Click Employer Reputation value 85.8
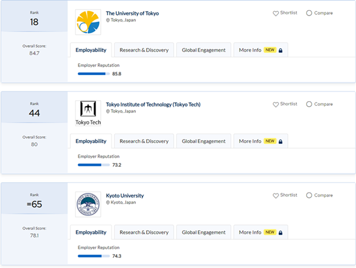Screen dimensions: 356x268 [x=117, y=74]
